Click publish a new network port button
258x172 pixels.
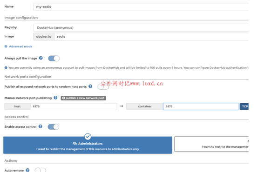(83, 98)
